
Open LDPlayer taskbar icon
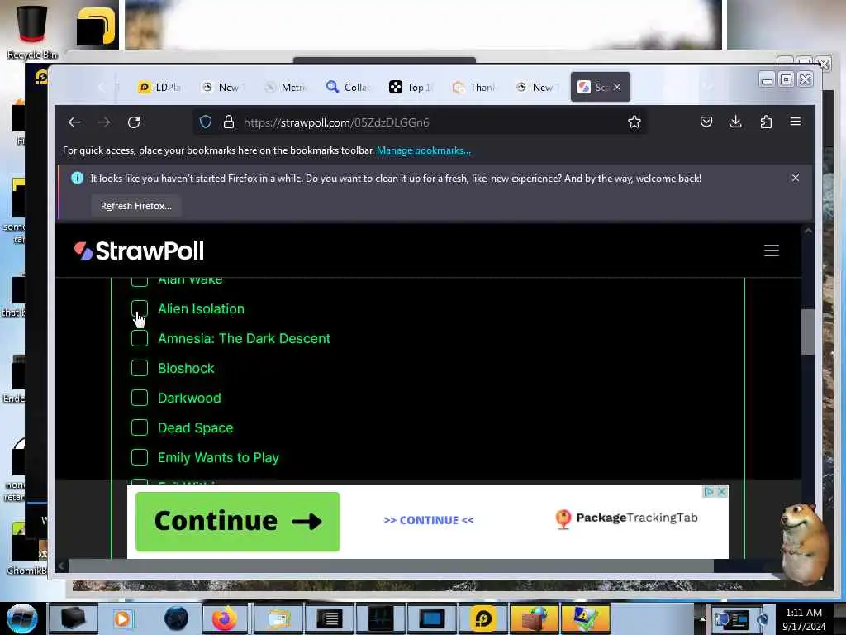[482, 618]
